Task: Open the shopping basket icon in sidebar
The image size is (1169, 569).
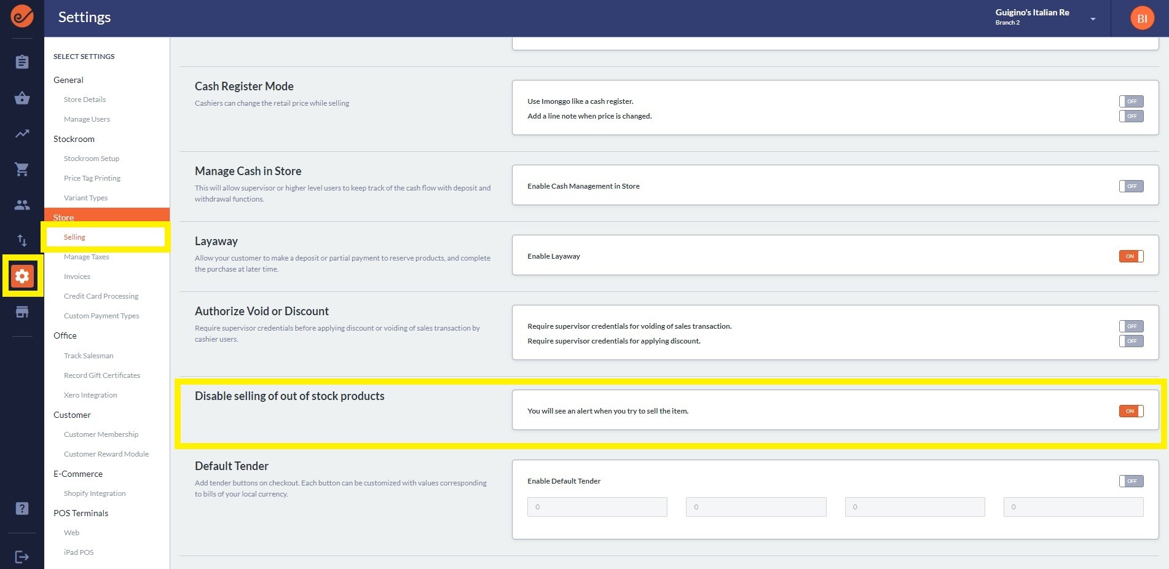Action: (22, 98)
